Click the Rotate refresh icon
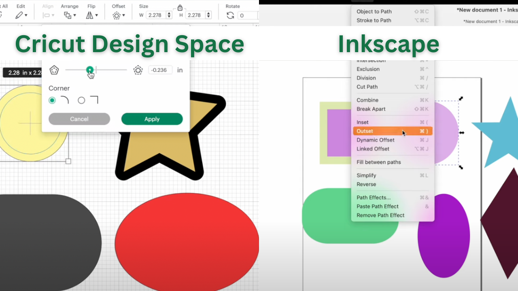Screen dimensions: 518x291 230,15
